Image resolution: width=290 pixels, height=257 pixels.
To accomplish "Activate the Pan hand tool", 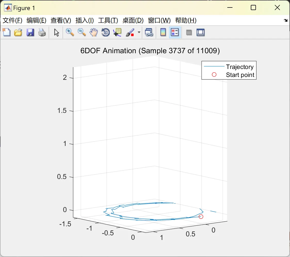I will [x=94, y=32].
